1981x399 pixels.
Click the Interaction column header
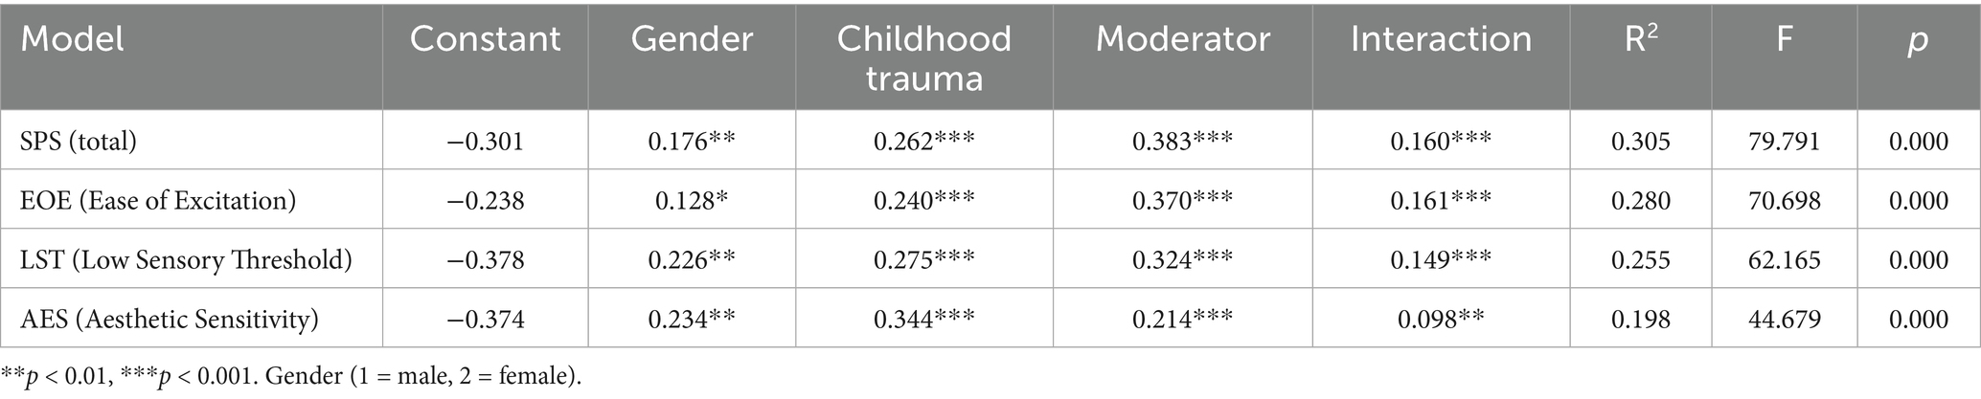[1441, 39]
